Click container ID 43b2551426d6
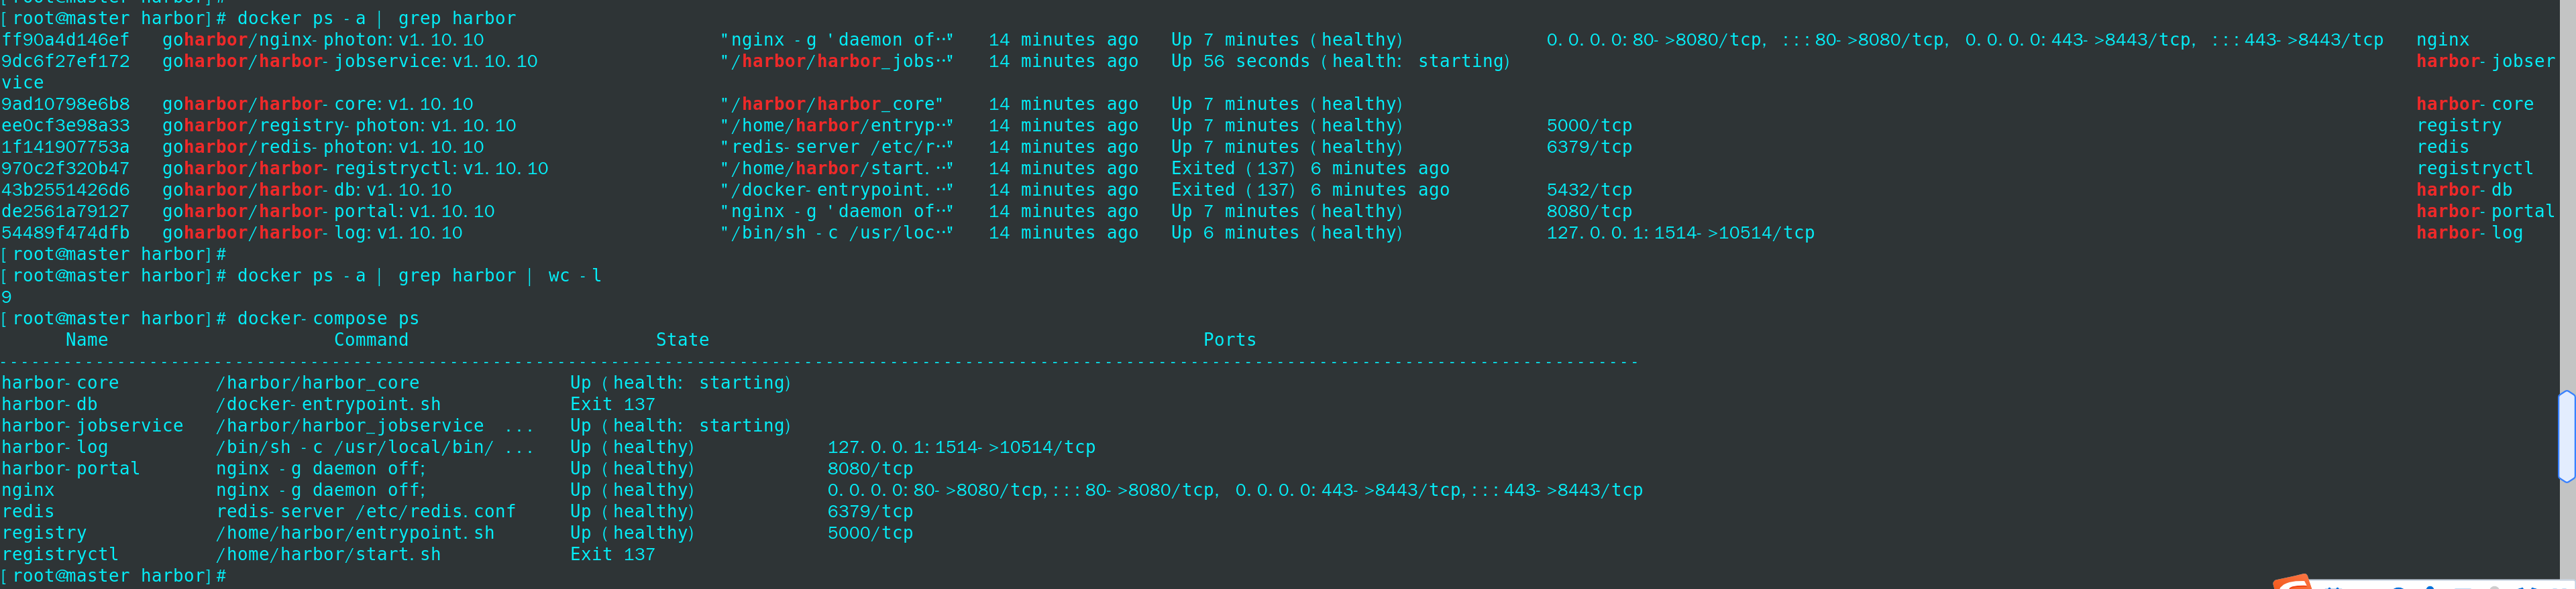 [66, 190]
